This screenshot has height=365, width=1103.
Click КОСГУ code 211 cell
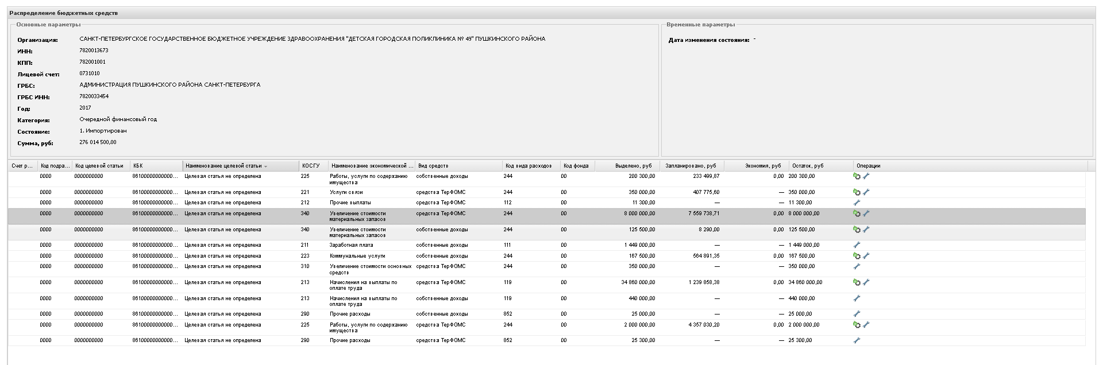(305, 245)
